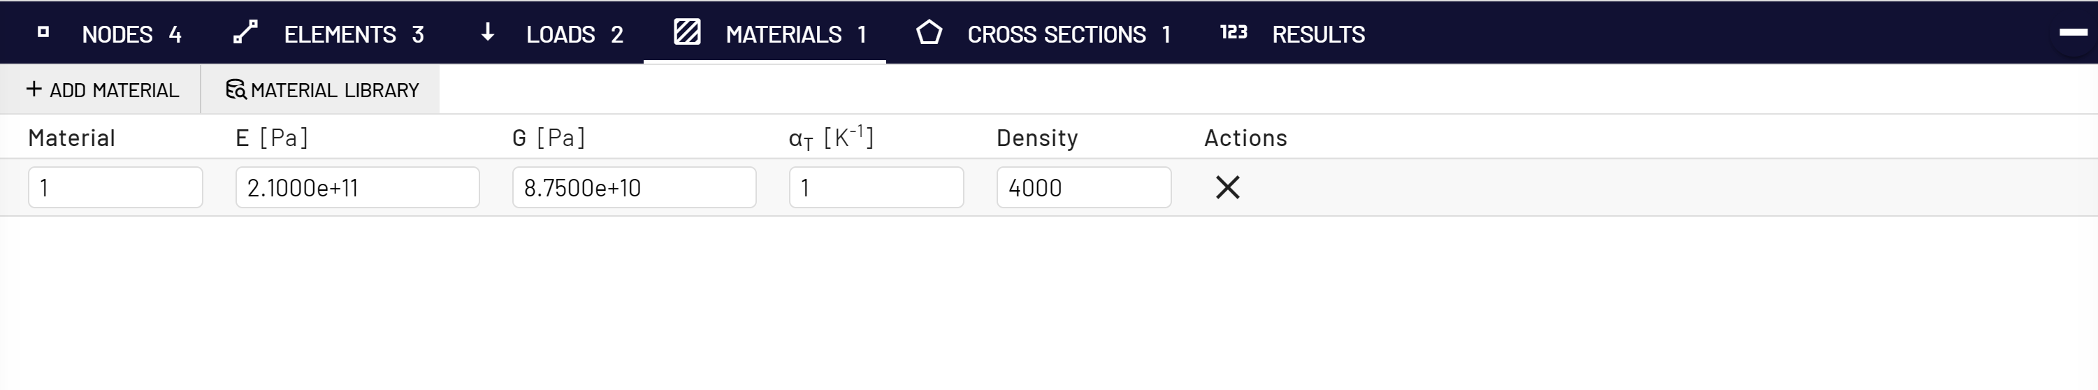Show the RESULTS tab
The height and width of the screenshot is (390, 2098).
click(x=1292, y=34)
